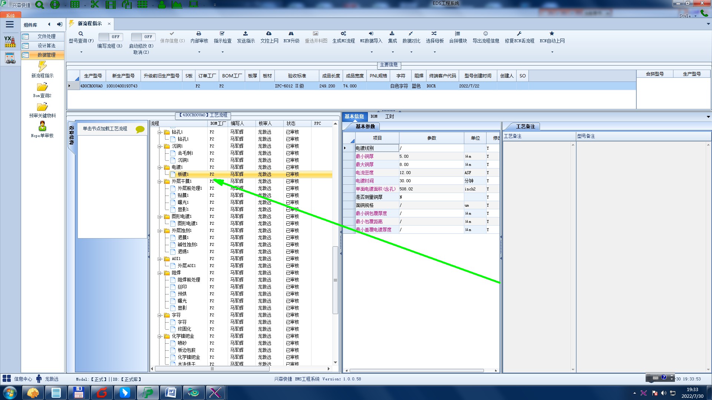The height and width of the screenshot is (400, 712).
Task: Collapse the 阻焊 tree folder
Action: point(159,273)
